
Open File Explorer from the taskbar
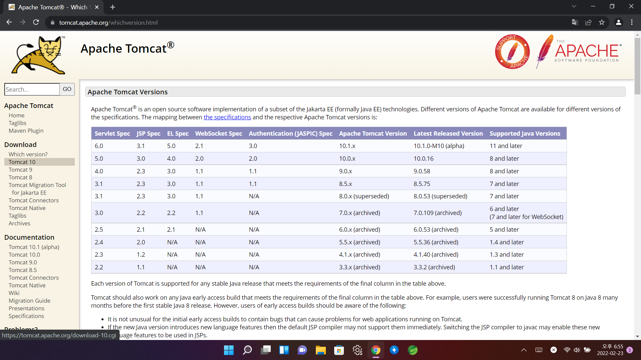320,350
